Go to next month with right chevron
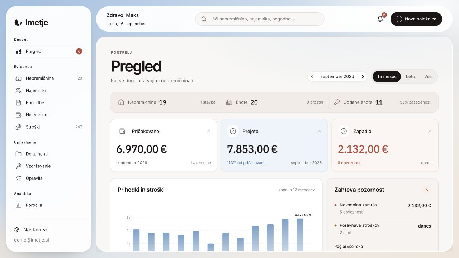This screenshot has width=459, height=258. tap(363, 76)
